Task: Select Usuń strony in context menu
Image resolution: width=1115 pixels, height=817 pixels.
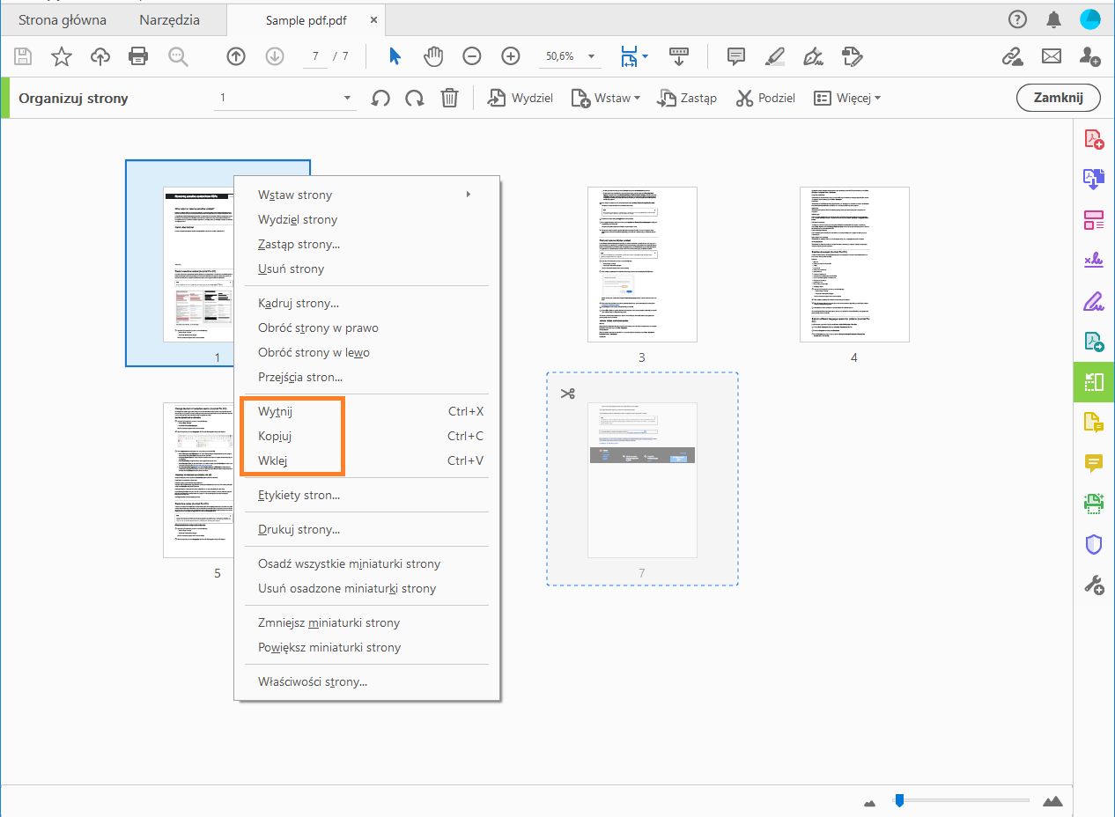Action: (x=291, y=269)
